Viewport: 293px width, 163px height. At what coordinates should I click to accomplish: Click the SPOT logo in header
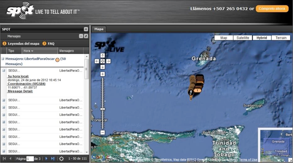pos(20,11)
